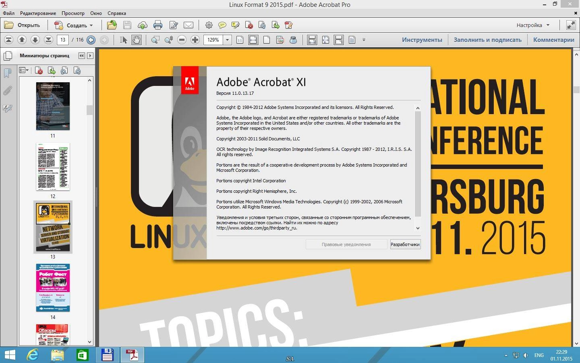
Task: Click the About dialog text scrollbar down arrow
Action: pyautogui.click(x=418, y=228)
